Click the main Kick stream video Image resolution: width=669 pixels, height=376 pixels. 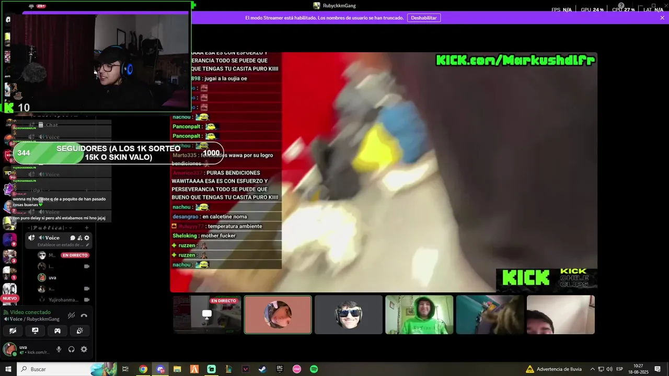[384, 172]
